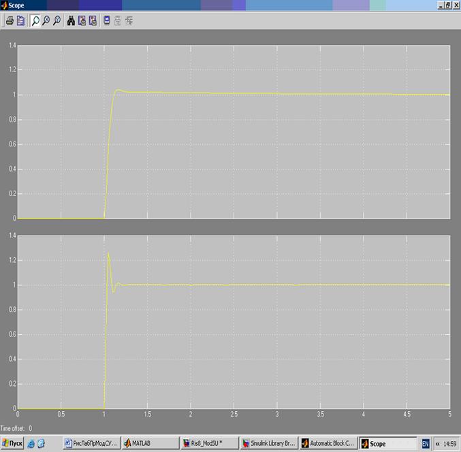
Task: Open the Simulink Library Browser taskbar button
Action: (x=269, y=443)
